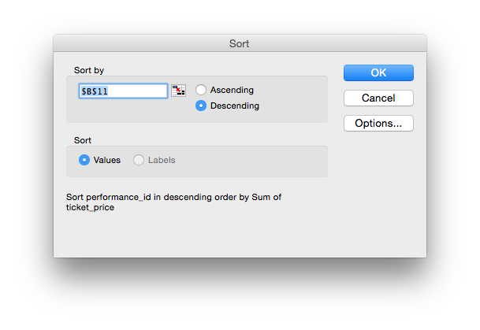Choose the Labels sort option
Screen dimensions: 480x330
pyautogui.click(x=139, y=160)
